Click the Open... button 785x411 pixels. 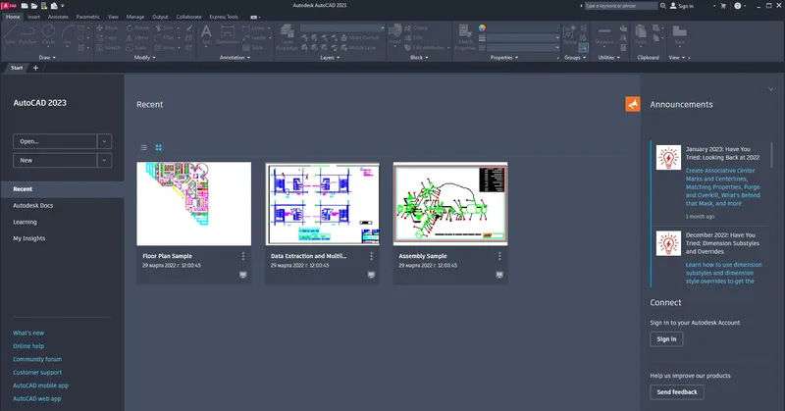point(55,141)
